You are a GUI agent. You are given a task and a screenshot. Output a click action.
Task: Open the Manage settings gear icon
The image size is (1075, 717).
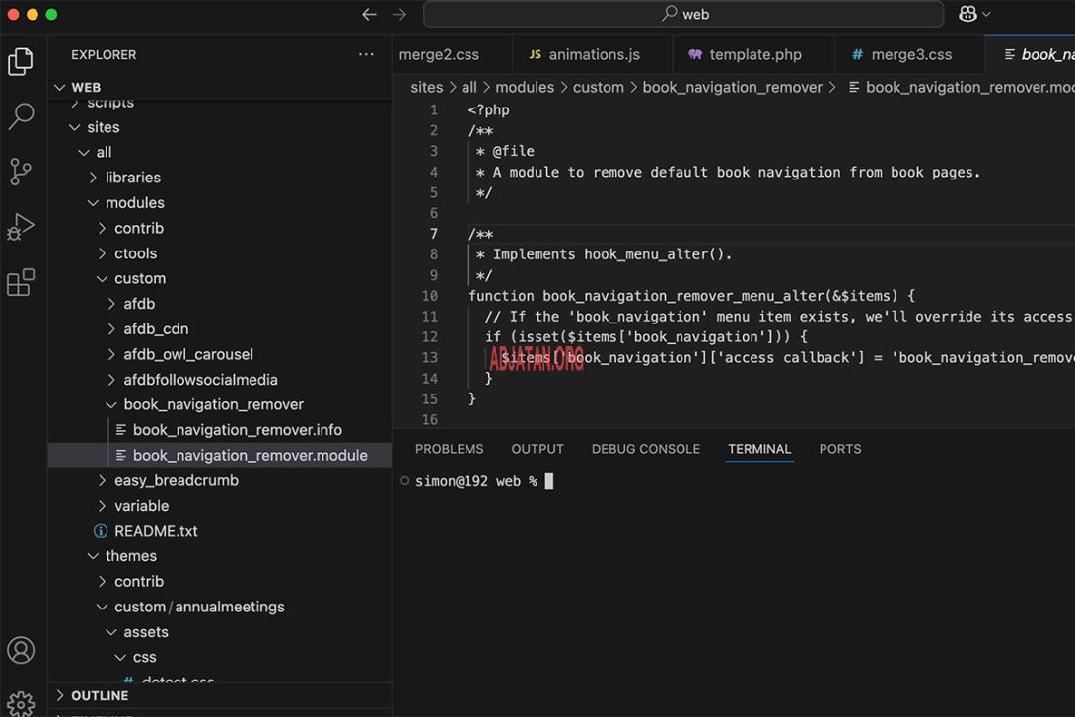pos(21,702)
